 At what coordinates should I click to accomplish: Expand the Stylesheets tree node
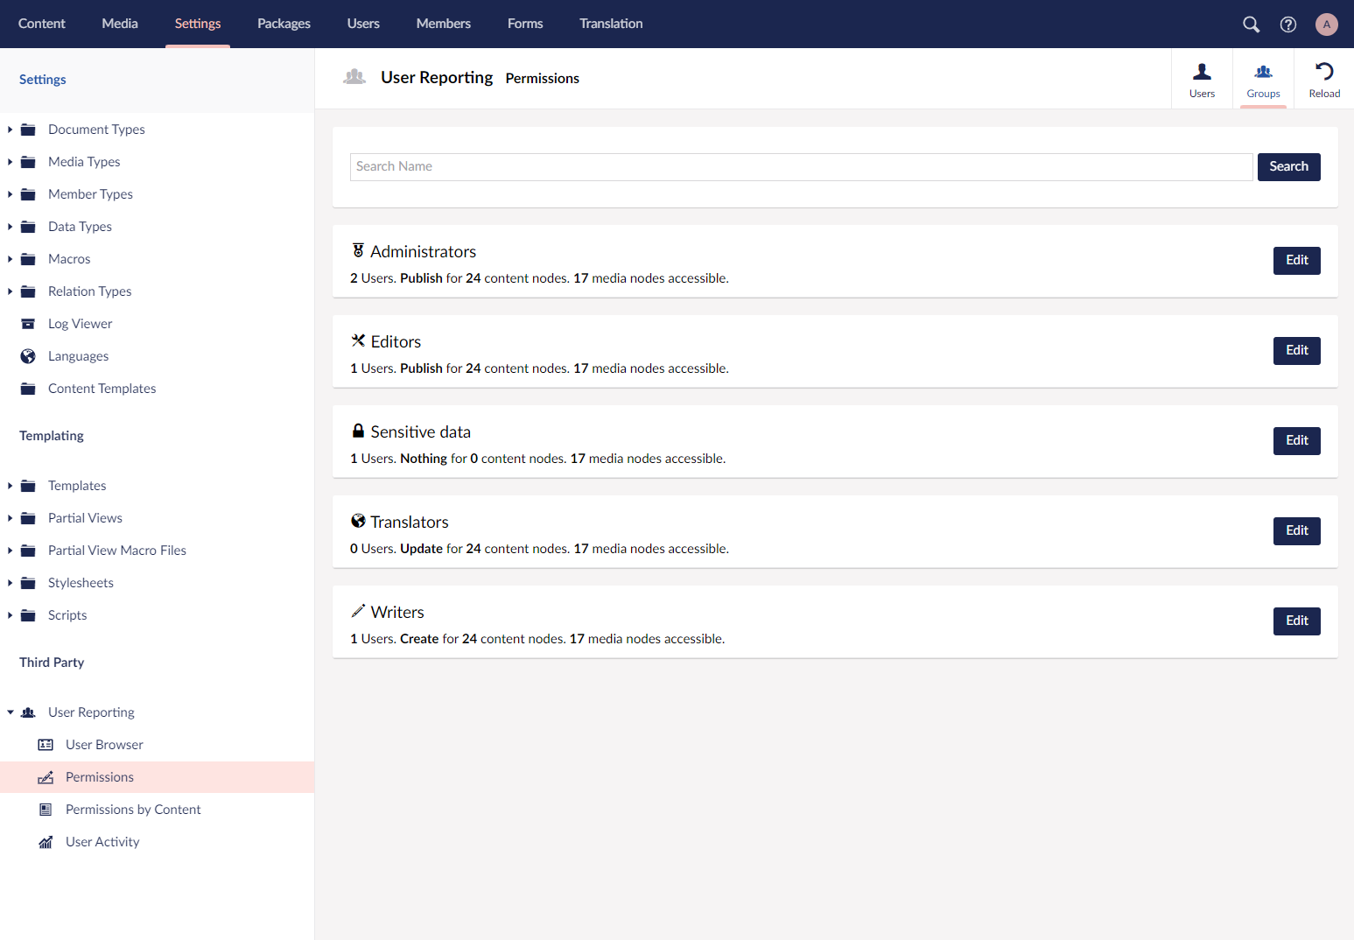[x=10, y=583]
